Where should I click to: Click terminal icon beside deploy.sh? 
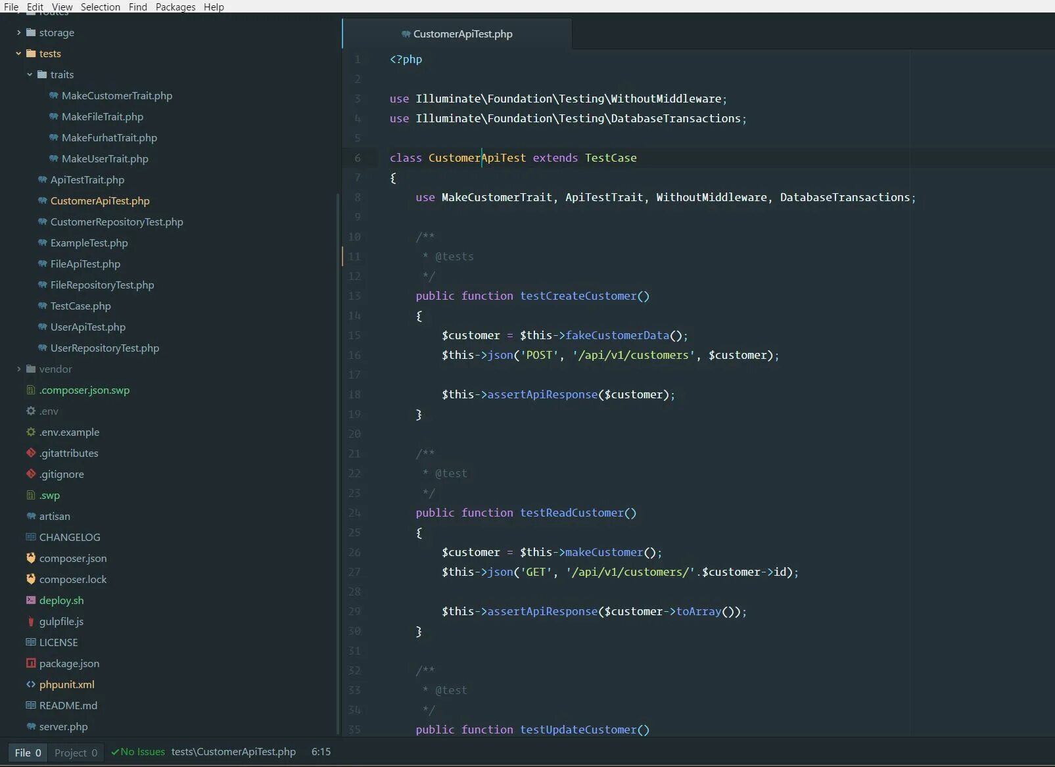click(31, 600)
